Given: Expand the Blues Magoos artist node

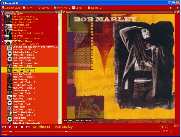Looking at the screenshot, I should (x=2, y=30).
